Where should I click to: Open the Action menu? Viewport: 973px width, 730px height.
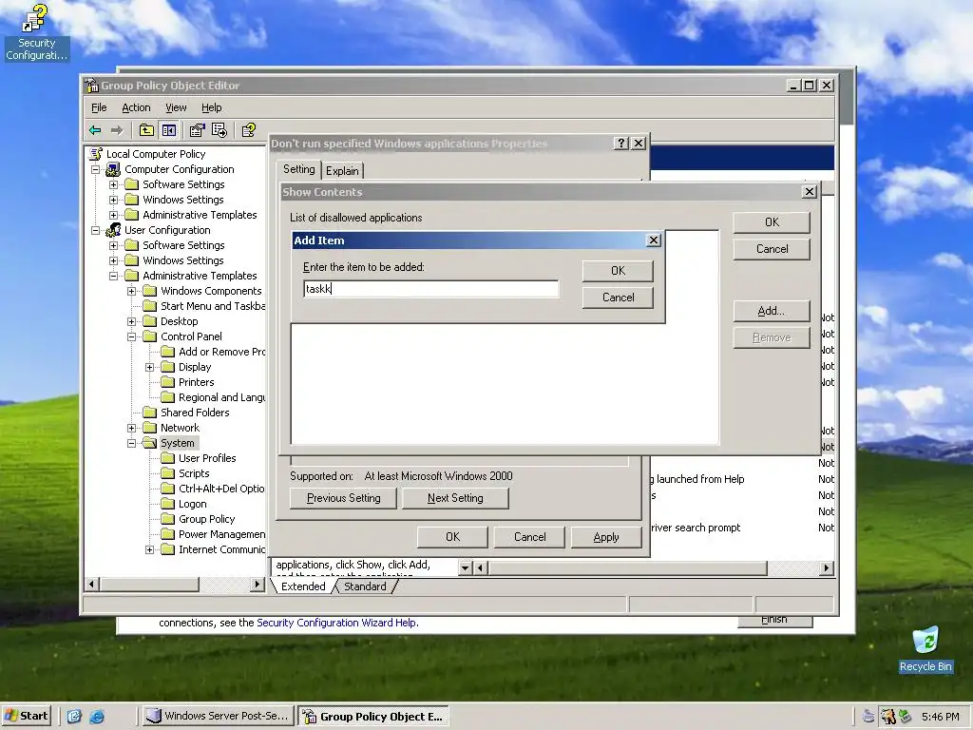(136, 107)
